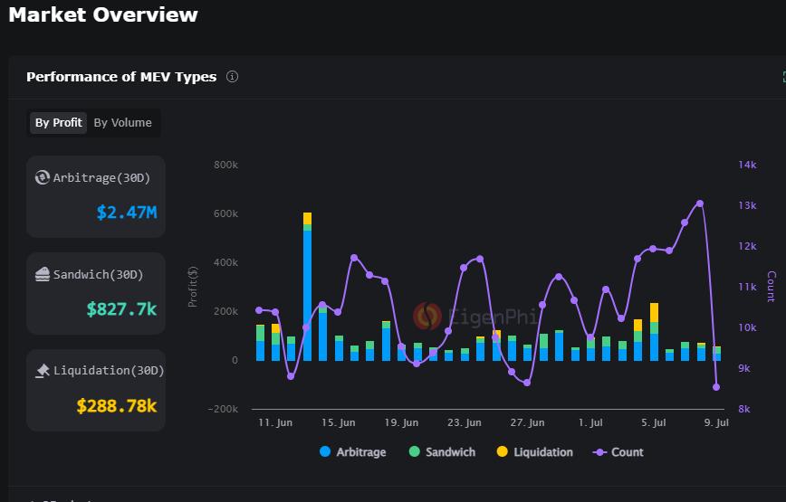Click the Arbitrage(30D) card icon

click(42, 177)
